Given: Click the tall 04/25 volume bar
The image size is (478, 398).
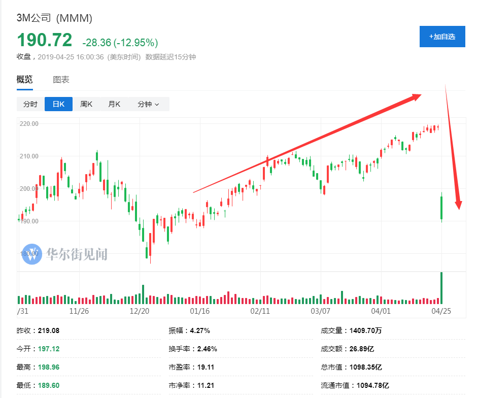Looking at the screenshot, I should 441,288.
